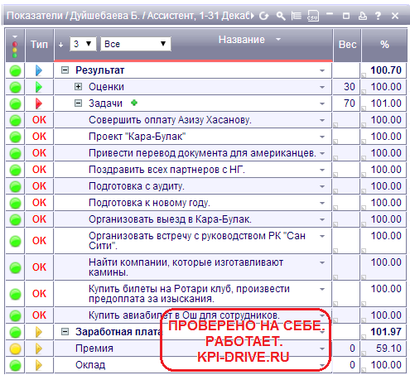Click yellow status indicator on Премия row
The width and height of the screenshot is (410, 375).
(x=15, y=349)
